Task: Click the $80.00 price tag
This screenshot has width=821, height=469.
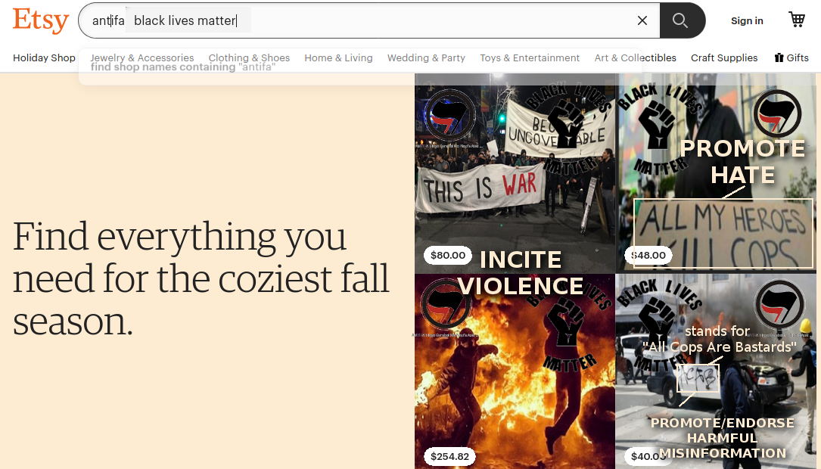Action: tap(448, 255)
